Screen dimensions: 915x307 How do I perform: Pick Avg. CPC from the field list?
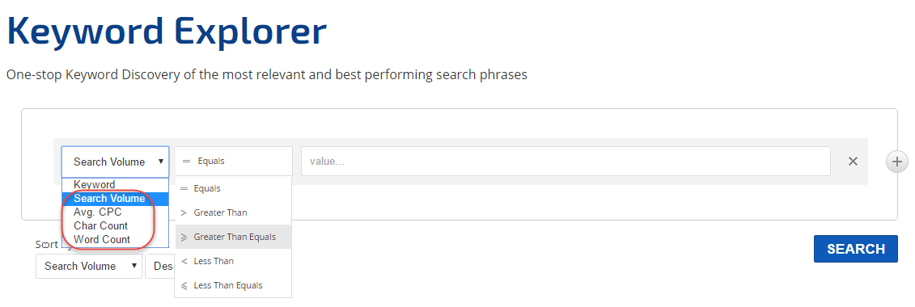(x=115, y=212)
